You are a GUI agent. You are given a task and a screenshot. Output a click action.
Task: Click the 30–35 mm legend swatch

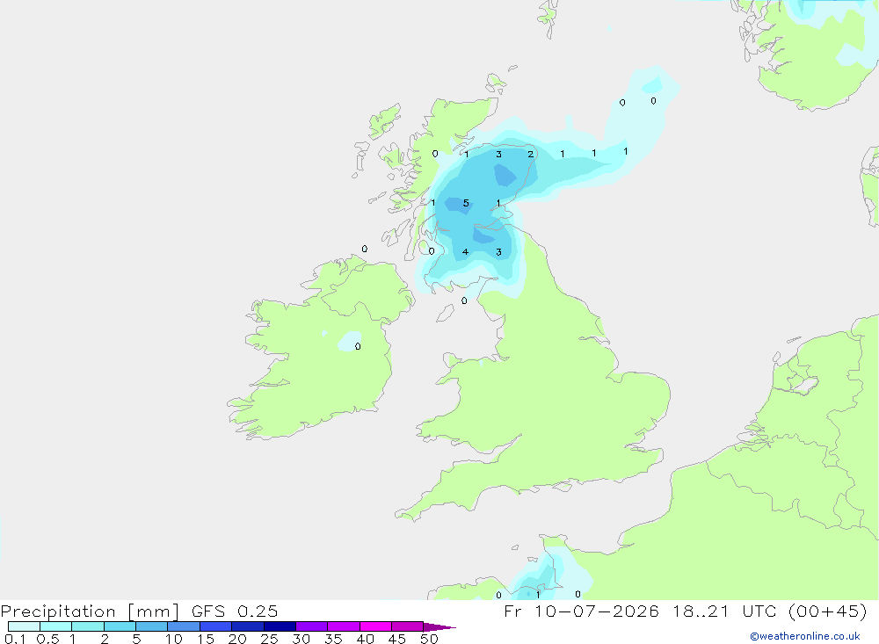coord(312,626)
